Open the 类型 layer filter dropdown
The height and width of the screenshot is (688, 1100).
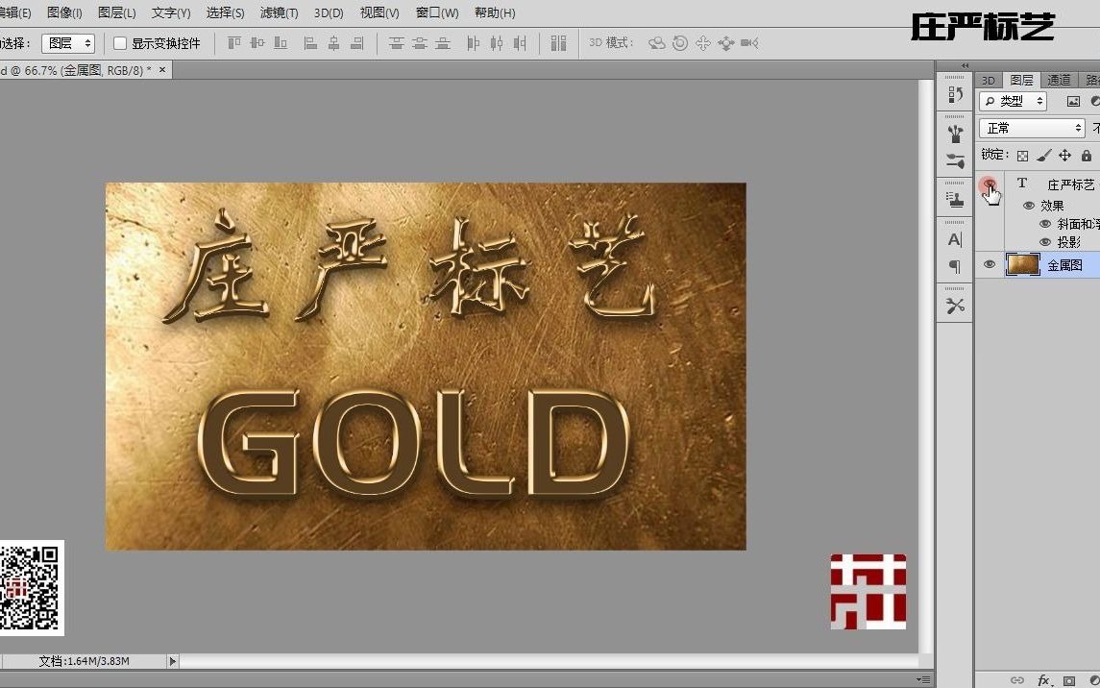click(x=1012, y=101)
